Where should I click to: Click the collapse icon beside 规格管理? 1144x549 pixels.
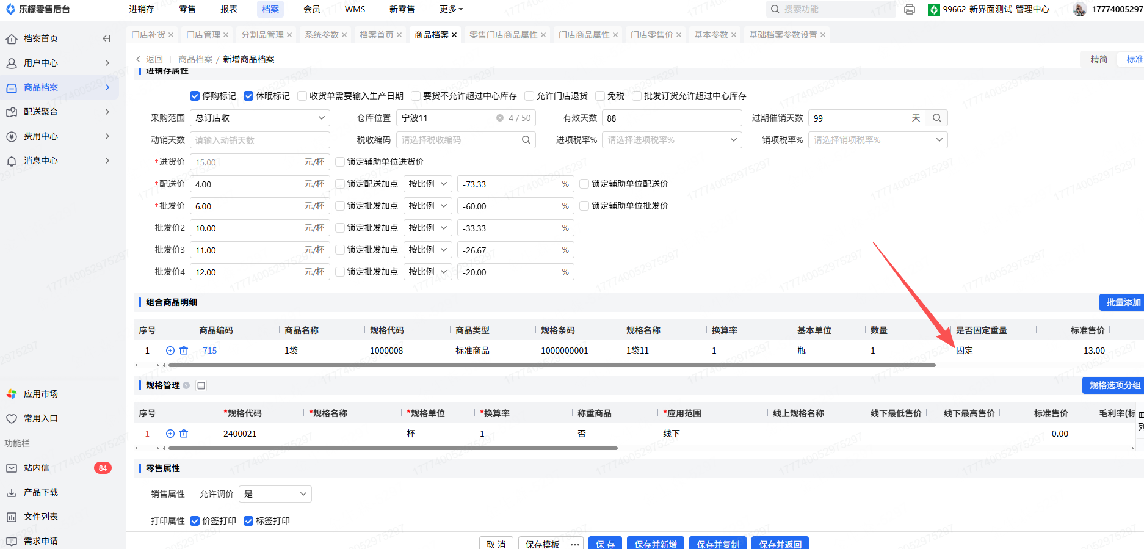click(x=201, y=385)
